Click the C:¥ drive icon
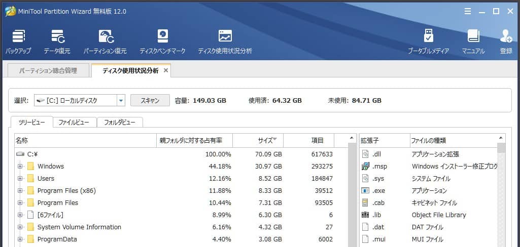Viewport: 520px width, 247px height. pos(21,154)
